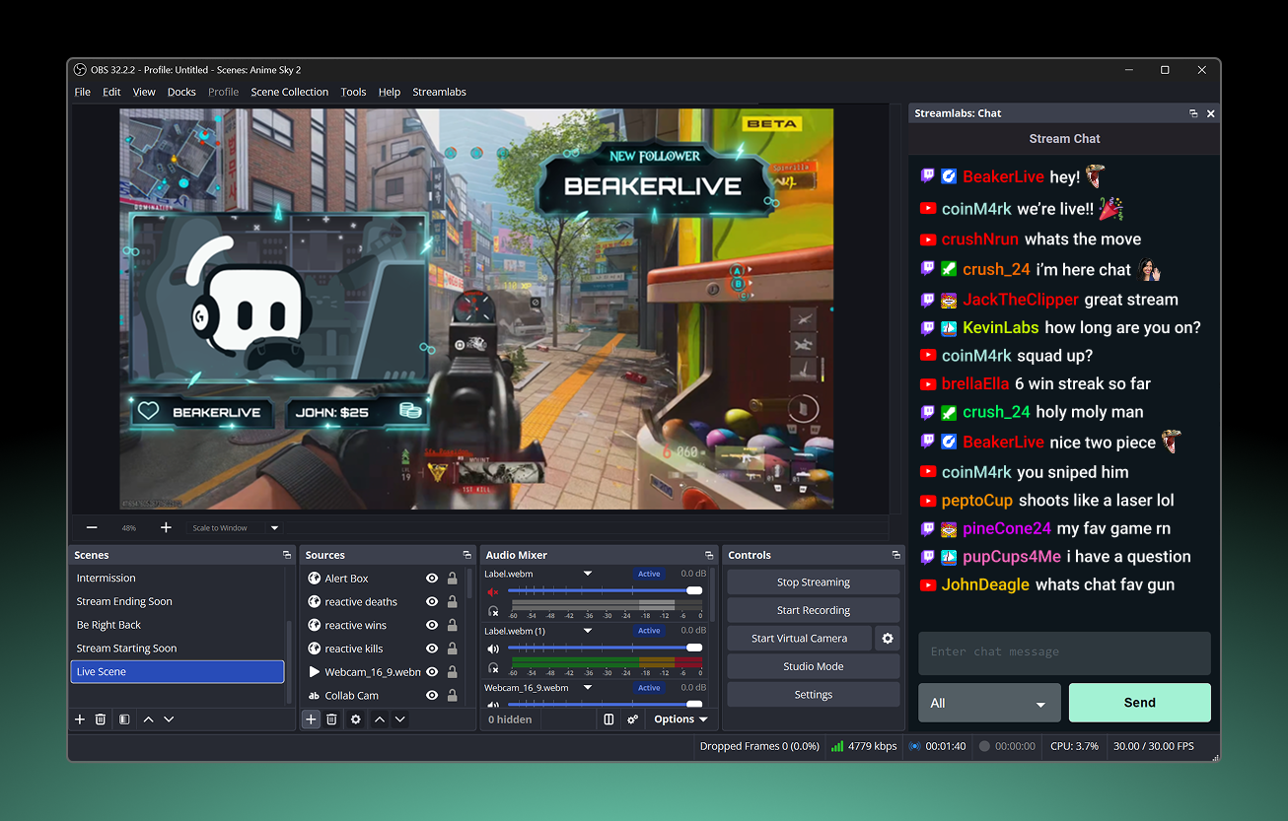Select the Stream Starting Soon scene

coord(178,649)
